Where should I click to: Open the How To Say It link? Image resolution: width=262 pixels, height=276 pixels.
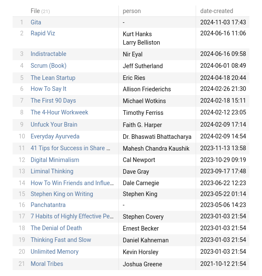pyautogui.click(x=48, y=89)
